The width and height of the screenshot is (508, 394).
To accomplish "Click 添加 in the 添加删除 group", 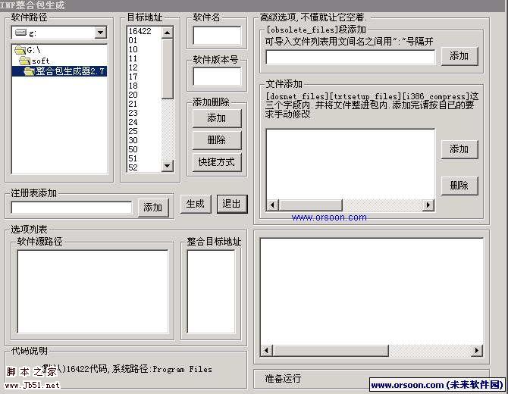I will coord(217,118).
